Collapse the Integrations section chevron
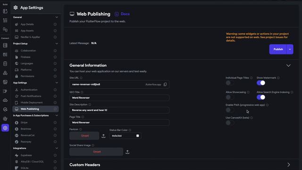This screenshot has height=170, width=302. 57,148
